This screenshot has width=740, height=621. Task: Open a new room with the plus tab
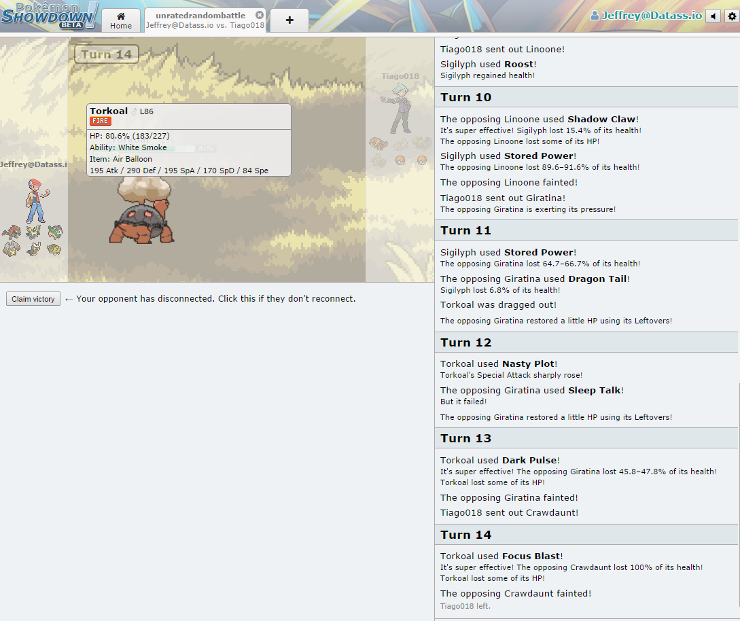(x=289, y=20)
